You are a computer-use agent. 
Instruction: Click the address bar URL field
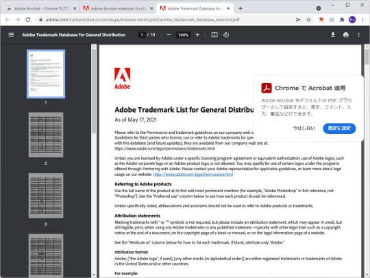[143, 20]
